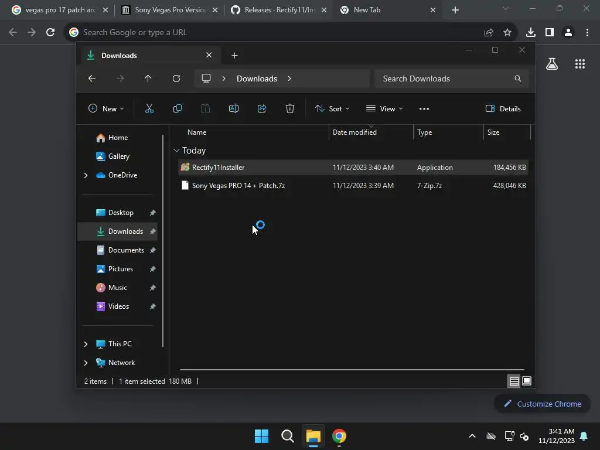Image resolution: width=600 pixels, height=450 pixels.
Task: Click File Explorer icon on taskbar
Action: [x=313, y=436]
